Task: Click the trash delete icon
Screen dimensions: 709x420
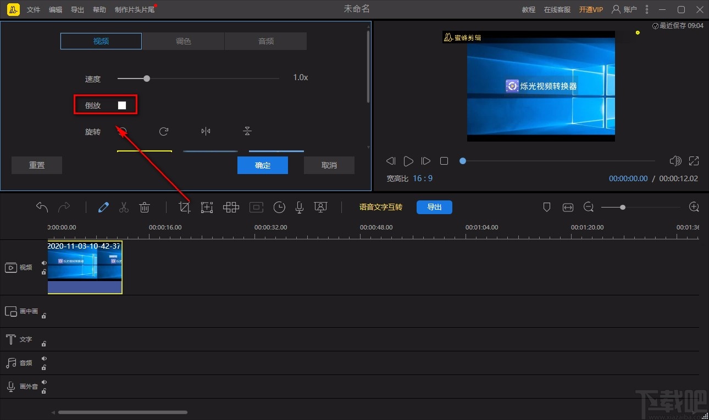Action: [x=145, y=207]
